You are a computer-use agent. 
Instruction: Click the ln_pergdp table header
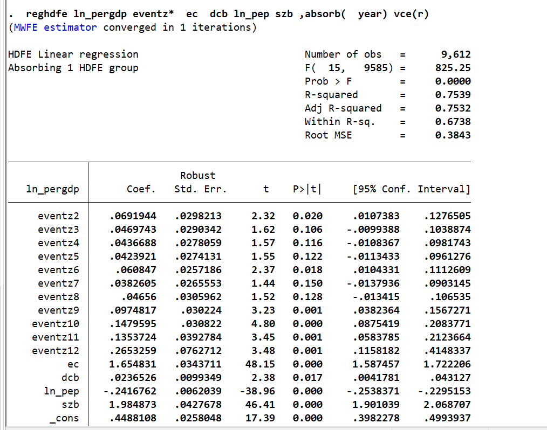(53, 189)
